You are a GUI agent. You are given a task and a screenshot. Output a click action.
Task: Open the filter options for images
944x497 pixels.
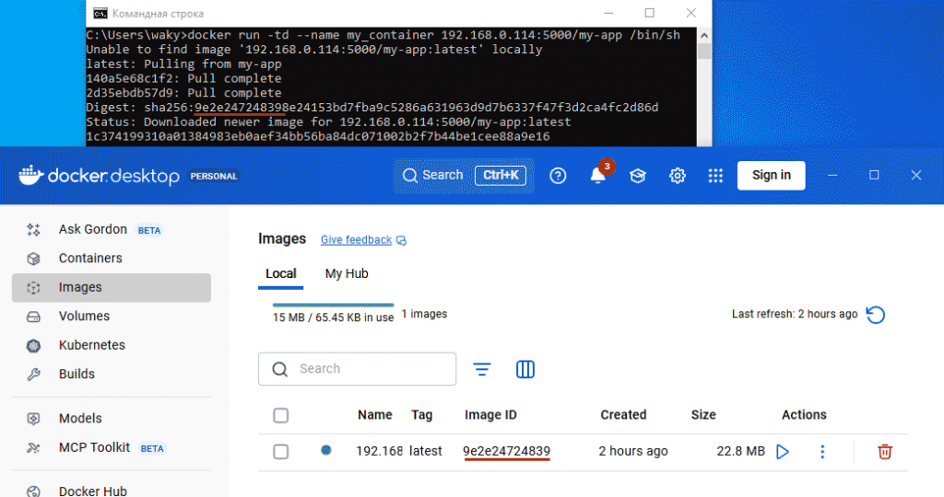coord(482,369)
